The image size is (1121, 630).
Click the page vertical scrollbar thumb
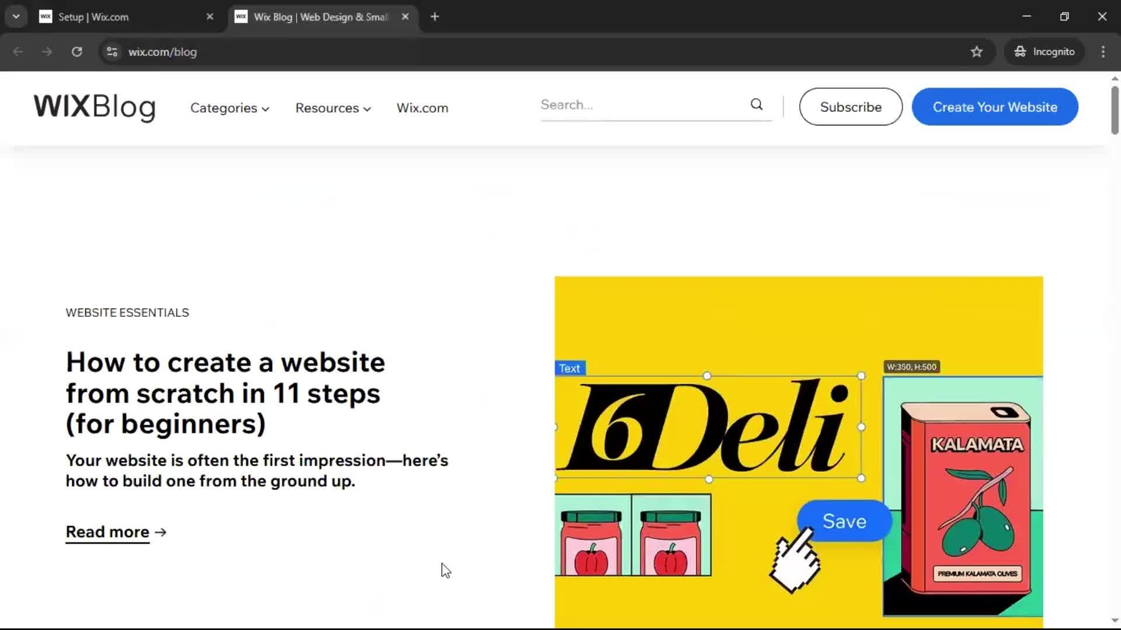[1115, 110]
